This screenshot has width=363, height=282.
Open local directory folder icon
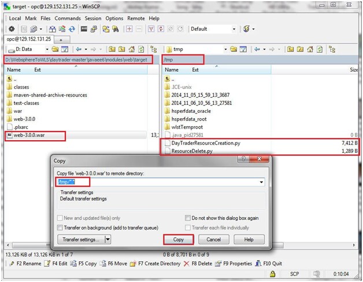[55, 49]
